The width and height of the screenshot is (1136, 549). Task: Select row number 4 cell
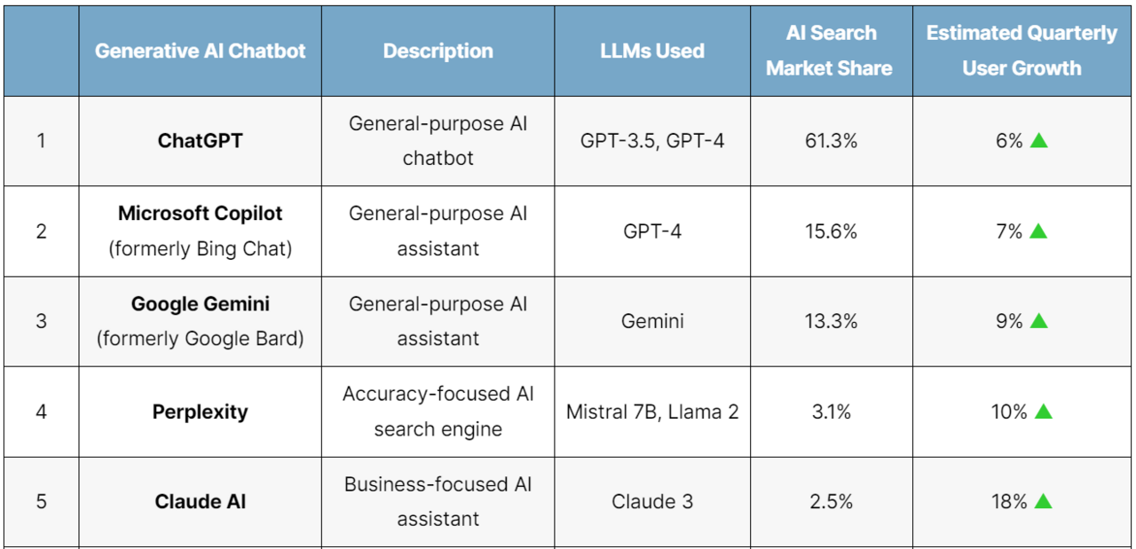pyautogui.click(x=41, y=412)
